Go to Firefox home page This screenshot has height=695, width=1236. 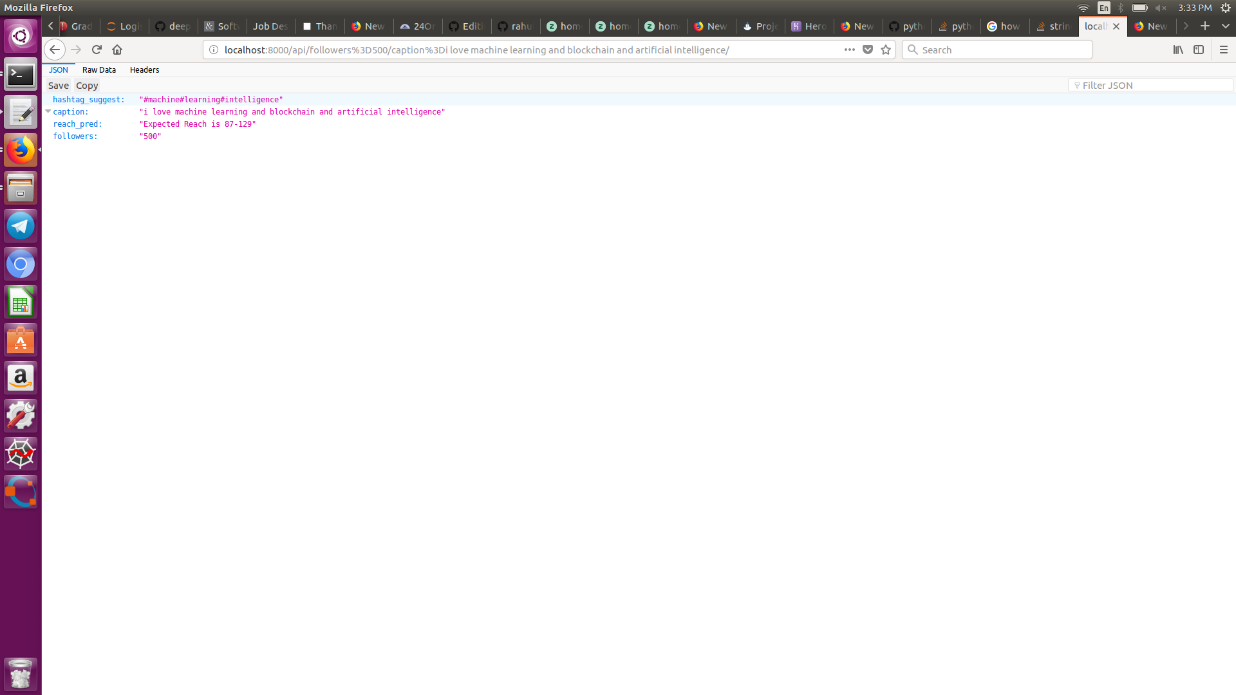coord(117,50)
